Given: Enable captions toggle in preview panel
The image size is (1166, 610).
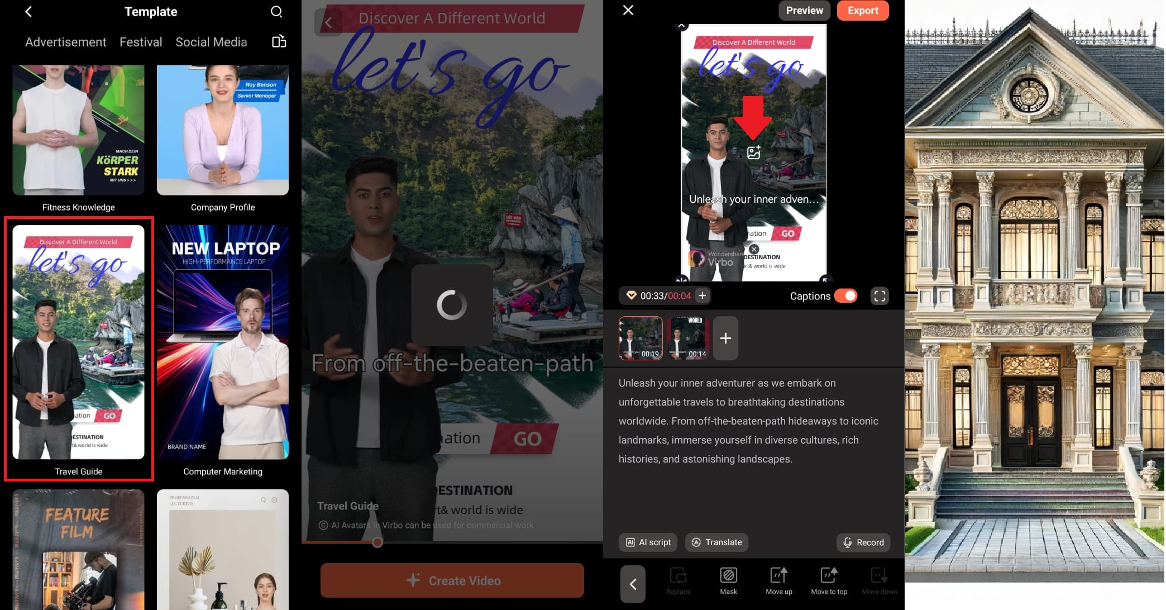Looking at the screenshot, I should point(846,296).
